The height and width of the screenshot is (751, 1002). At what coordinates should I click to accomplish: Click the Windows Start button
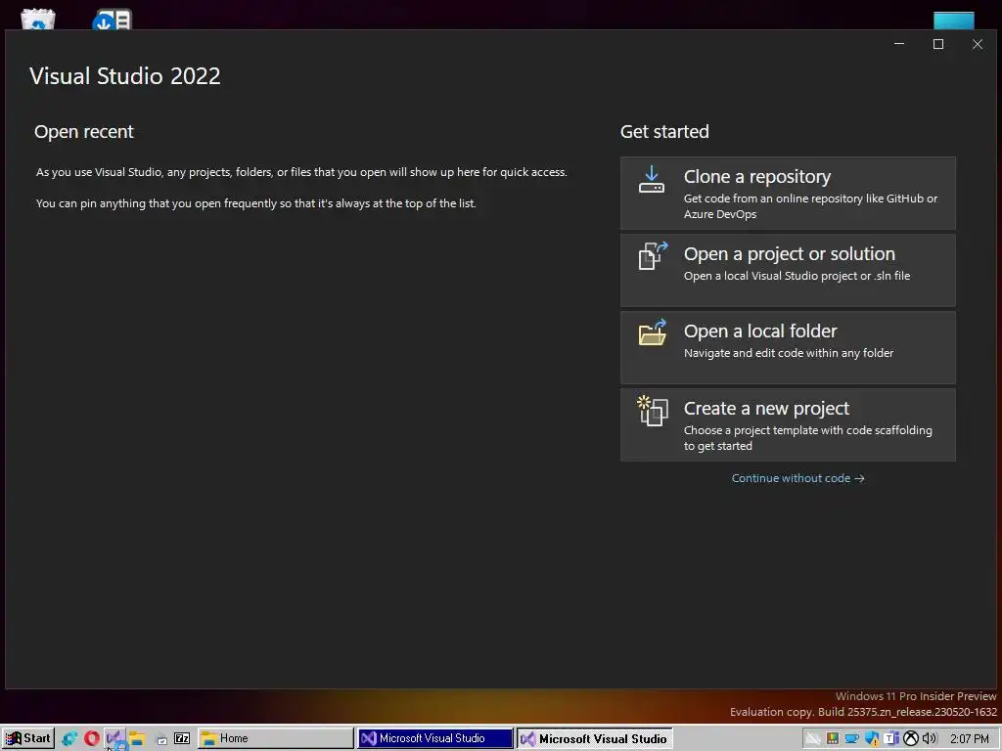click(x=27, y=738)
